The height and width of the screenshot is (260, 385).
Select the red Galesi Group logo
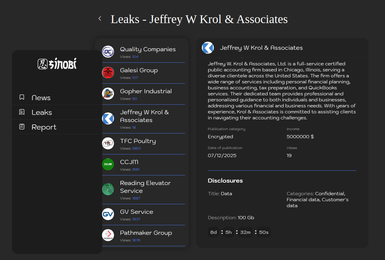[108, 73]
